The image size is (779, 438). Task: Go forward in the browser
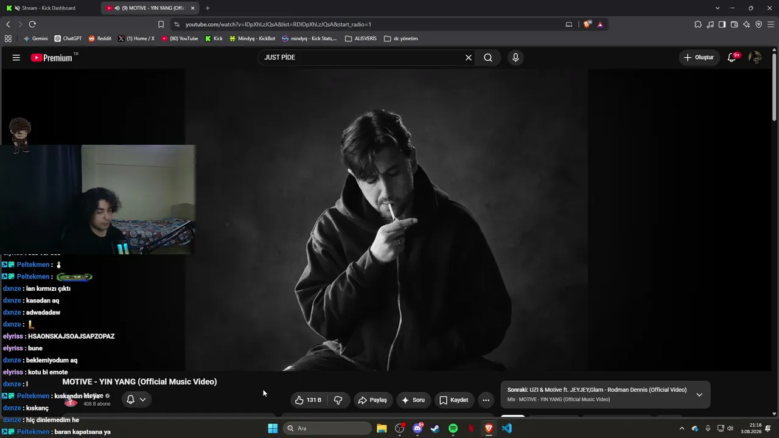(x=20, y=24)
